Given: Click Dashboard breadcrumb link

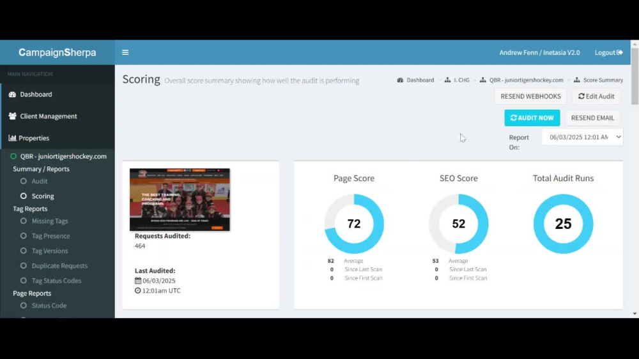Looking at the screenshot, I should coord(420,80).
